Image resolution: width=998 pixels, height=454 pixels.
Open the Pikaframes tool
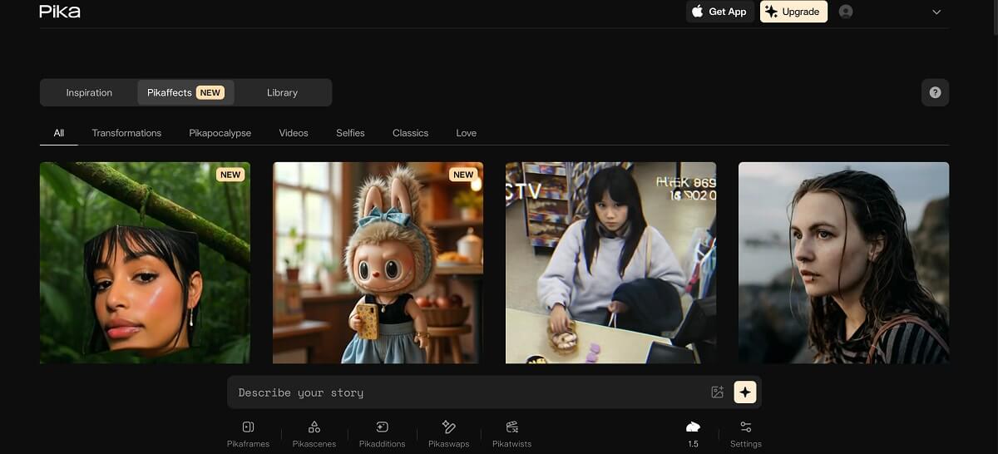[x=248, y=433]
